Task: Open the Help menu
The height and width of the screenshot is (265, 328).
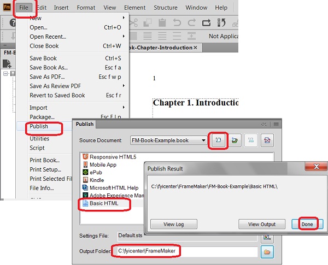Action: click(221, 8)
